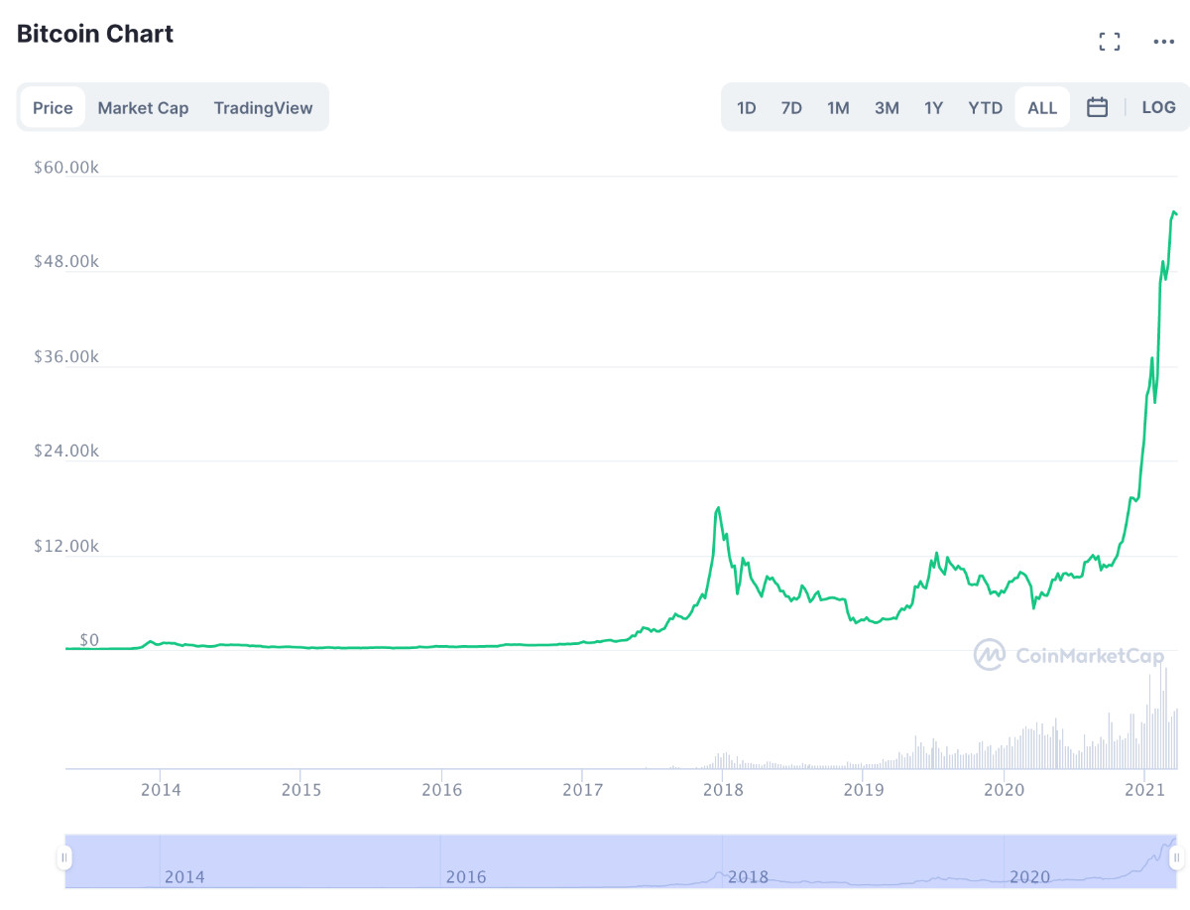
Task: Switch to the 3M time range
Action: pos(887,107)
